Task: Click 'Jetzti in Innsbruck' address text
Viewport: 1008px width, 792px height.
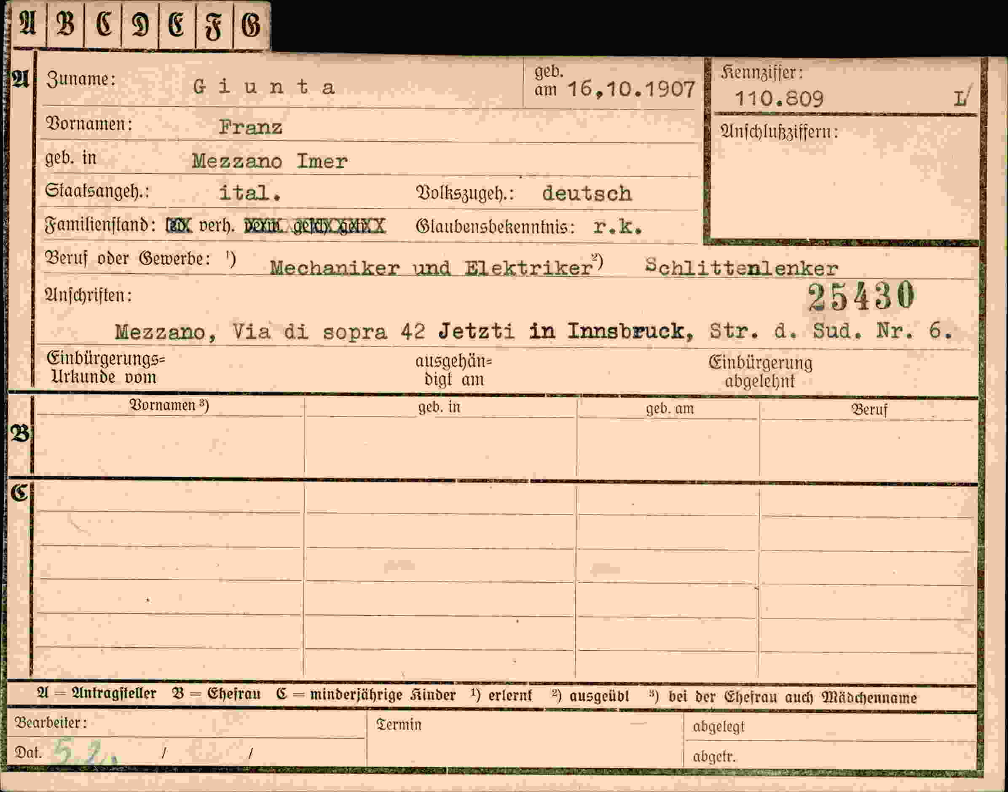Action: 566,331
